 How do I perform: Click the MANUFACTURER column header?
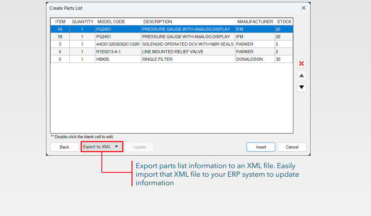255,22
